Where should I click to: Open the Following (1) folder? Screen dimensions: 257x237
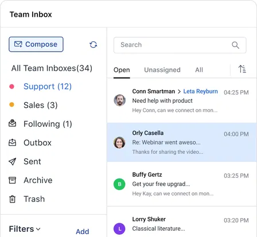pyautogui.click(x=48, y=124)
